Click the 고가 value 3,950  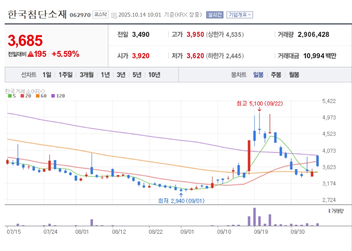point(195,34)
